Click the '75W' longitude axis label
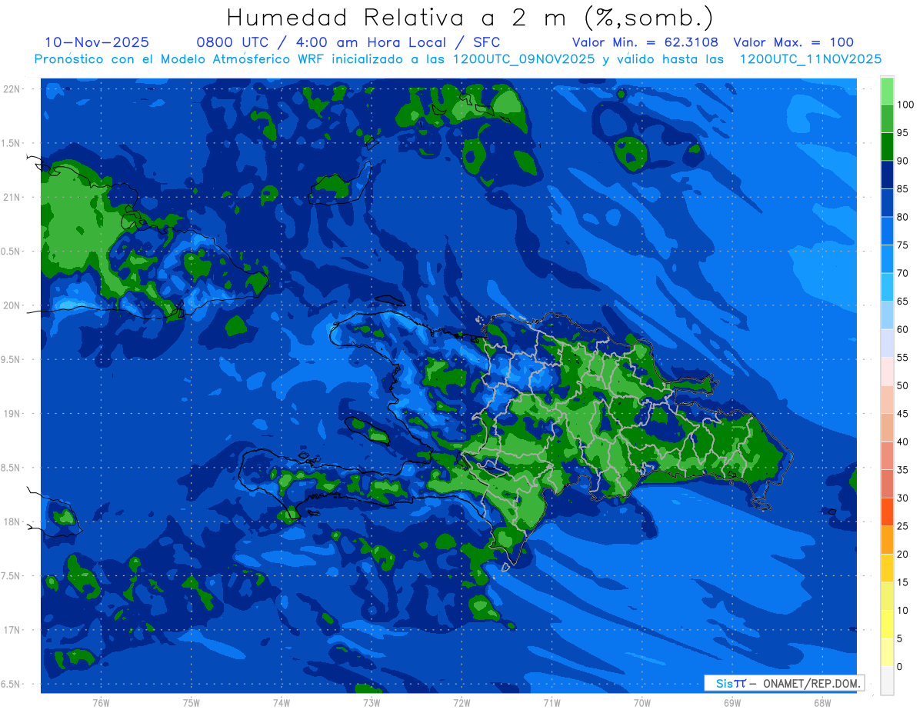This screenshot has height=713, width=923. pos(192,703)
